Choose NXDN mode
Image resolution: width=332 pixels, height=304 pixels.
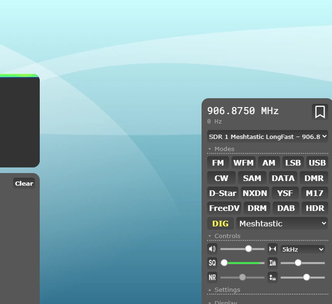coord(255,193)
